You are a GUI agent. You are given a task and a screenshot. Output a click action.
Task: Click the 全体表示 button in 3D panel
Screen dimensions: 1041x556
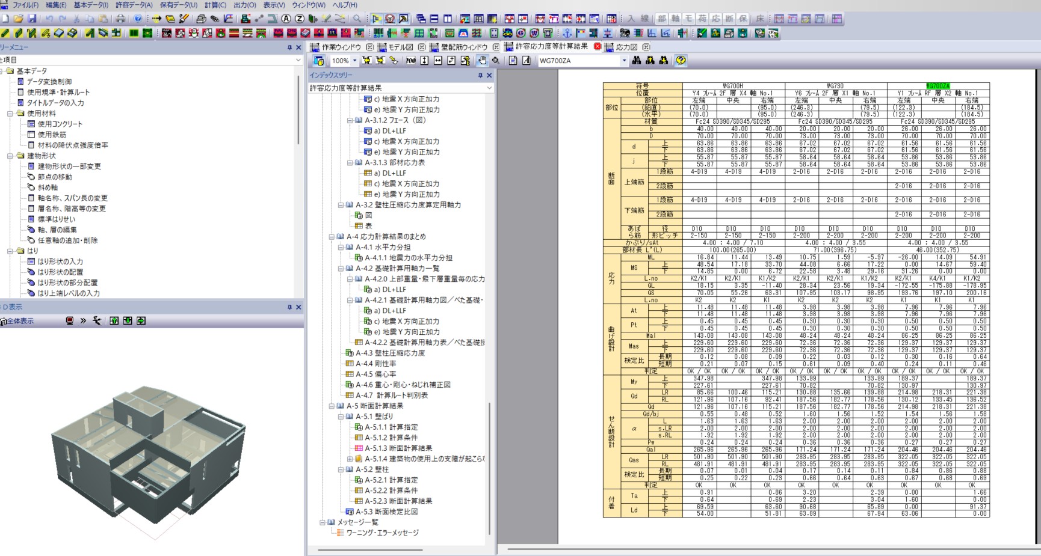tap(20, 321)
